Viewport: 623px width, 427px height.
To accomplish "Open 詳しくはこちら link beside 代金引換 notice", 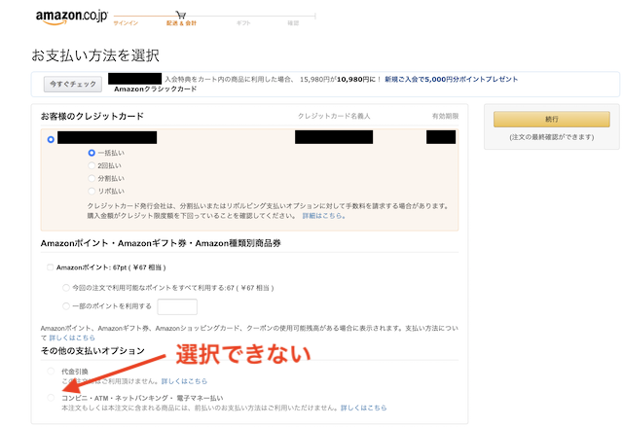I will [x=184, y=381].
